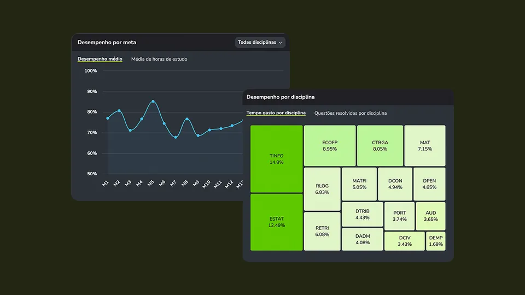The height and width of the screenshot is (295, 525).
Task: Select the MATFI 5.05% tile
Action: [x=359, y=184]
